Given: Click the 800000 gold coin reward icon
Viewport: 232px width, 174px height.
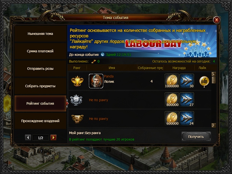Looking at the screenshot, I should tap(172, 100).
